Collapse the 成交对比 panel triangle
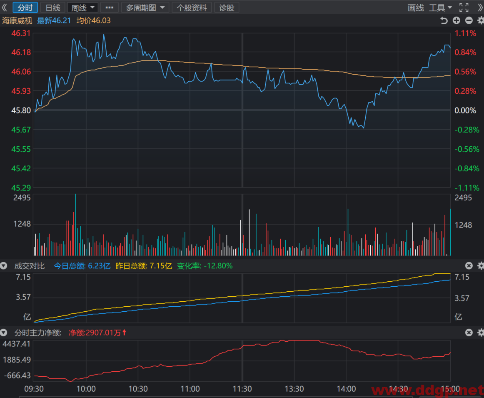Image resolution: width=484 pixels, height=398 pixels. point(4,266)
